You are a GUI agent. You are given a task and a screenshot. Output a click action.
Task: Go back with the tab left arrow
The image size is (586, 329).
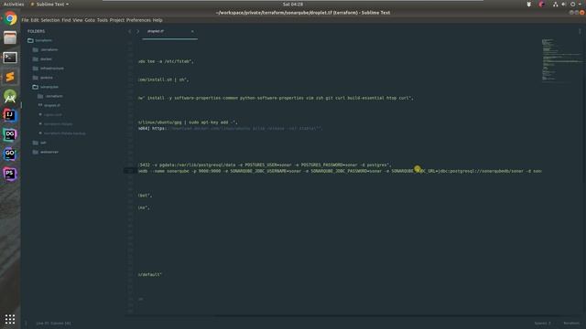pyautogui.click(x=130, y=31)
